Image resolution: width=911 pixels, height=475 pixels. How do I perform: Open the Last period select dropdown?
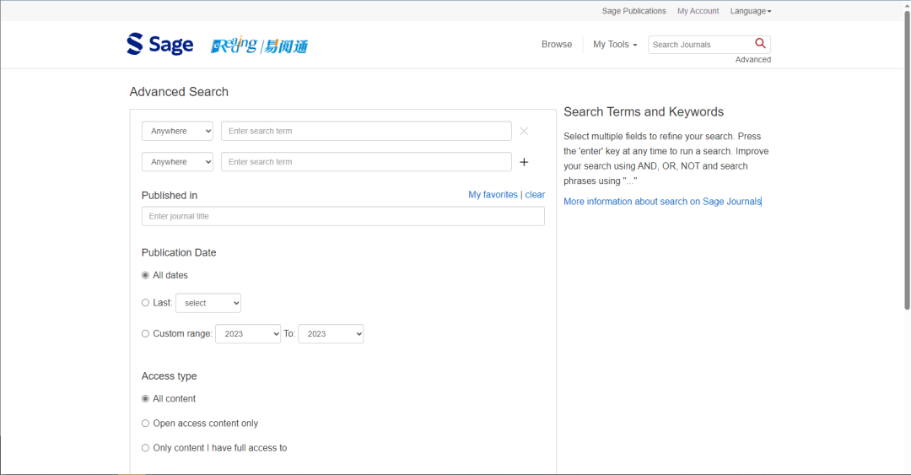tap(208, 303)
